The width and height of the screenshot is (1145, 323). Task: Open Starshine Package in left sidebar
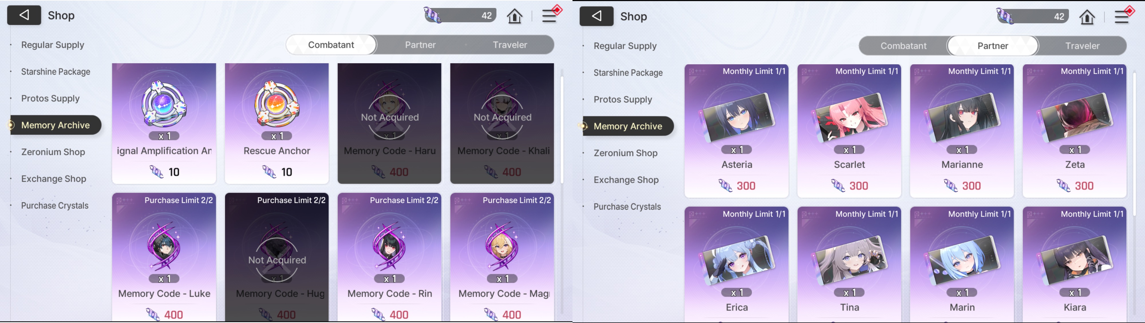[x=56, y=71]
